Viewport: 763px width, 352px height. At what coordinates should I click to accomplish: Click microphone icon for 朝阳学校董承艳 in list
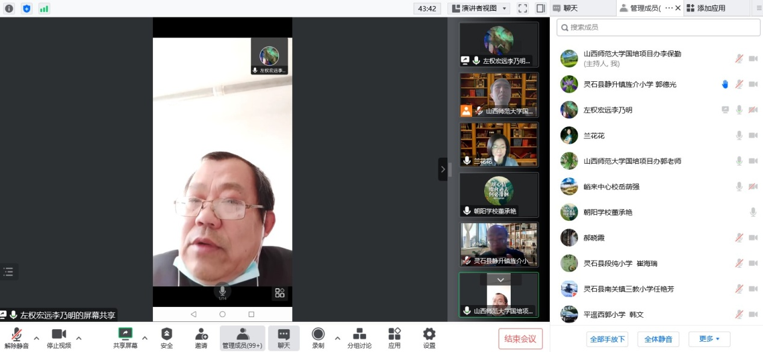click(753, 212)
